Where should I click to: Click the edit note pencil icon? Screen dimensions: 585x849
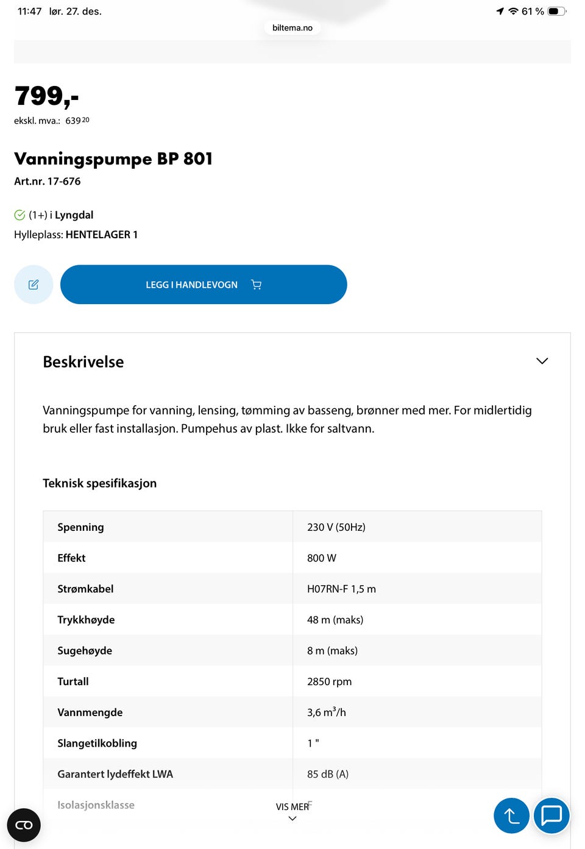[x=34, y=285]
